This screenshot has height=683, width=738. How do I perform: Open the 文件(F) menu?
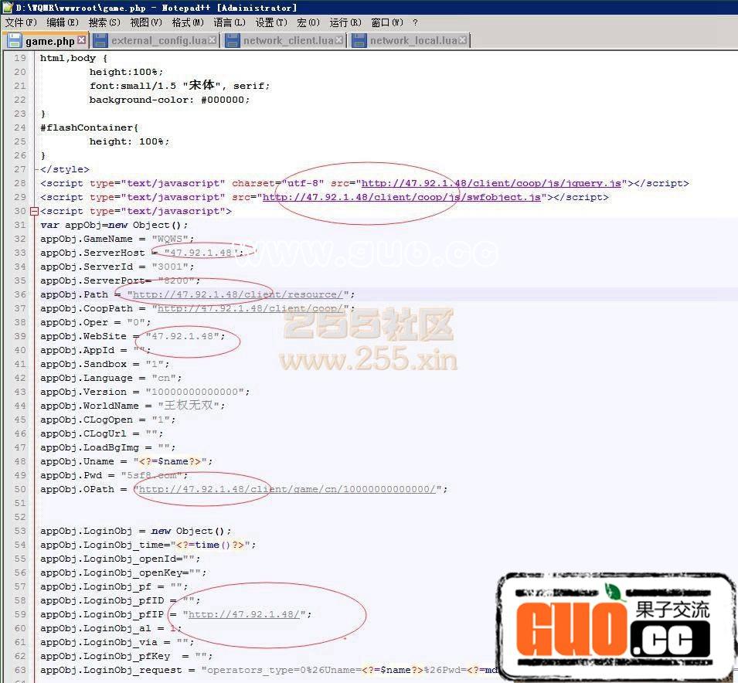click(x=21, y=23)
